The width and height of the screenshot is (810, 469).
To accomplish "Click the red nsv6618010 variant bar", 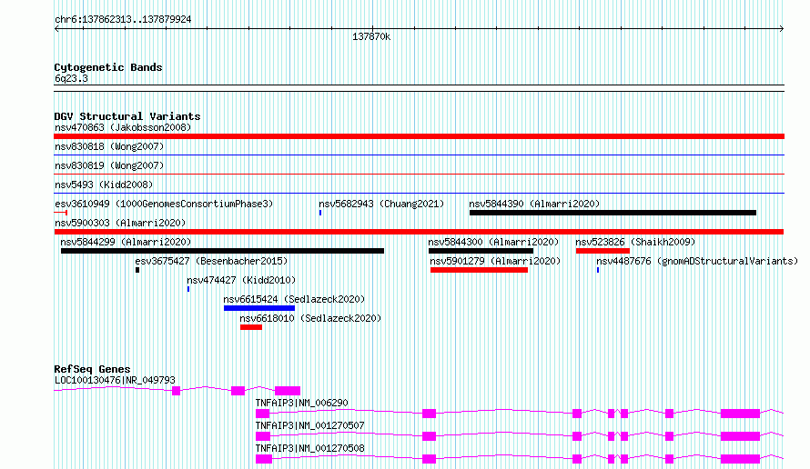I will pyautogui.click(x=251, y=327).
